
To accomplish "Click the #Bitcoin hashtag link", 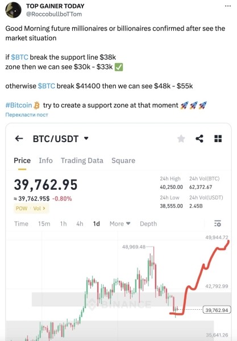I will 19,105.
